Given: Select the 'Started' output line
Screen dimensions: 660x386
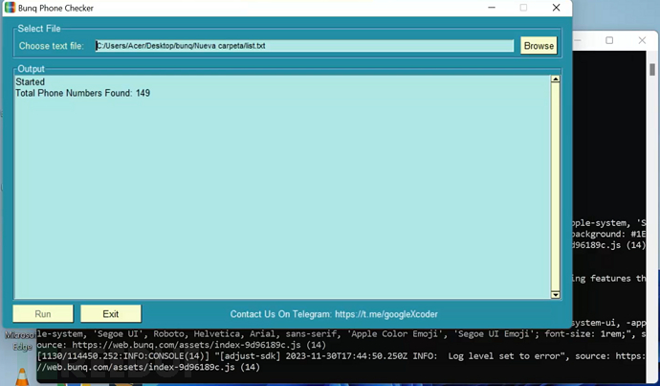Looking at the screenshot, I should [x=30, y=81].
